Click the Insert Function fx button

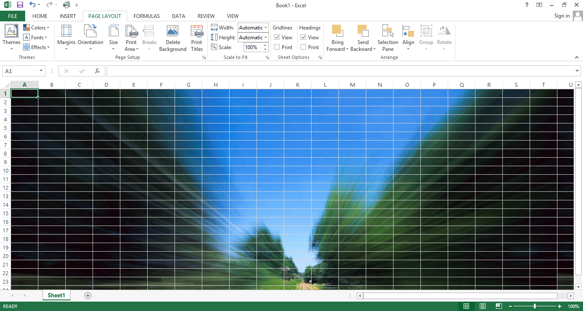97,71
